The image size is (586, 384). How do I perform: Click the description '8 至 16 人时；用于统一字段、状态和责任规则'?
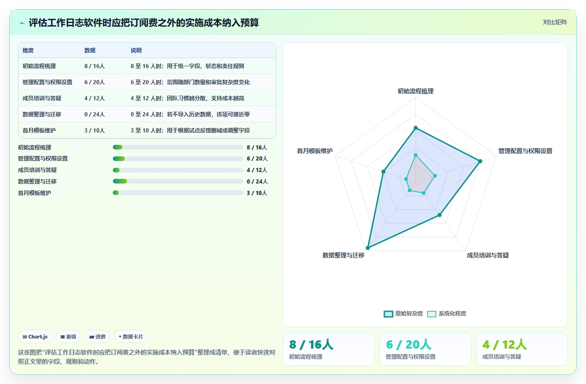187,66
